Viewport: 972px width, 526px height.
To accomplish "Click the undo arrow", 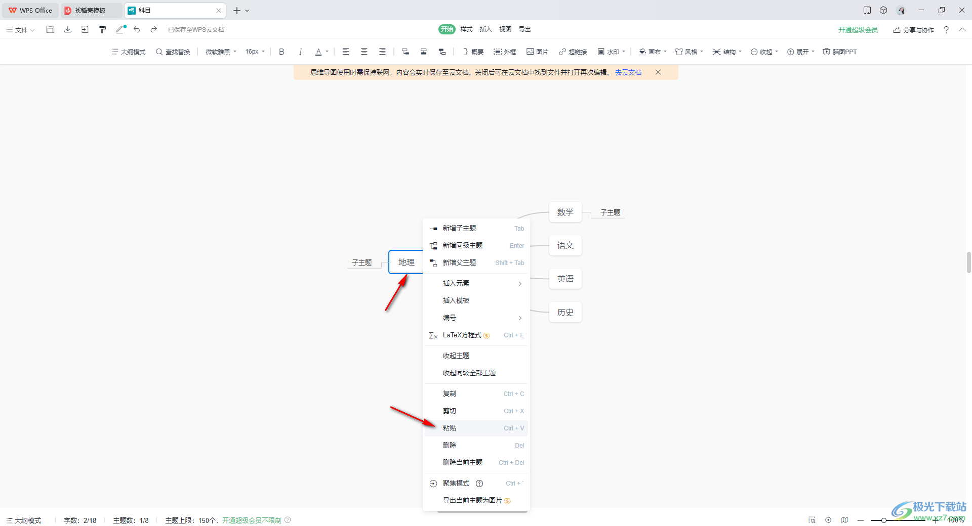I will pos(137,30).
